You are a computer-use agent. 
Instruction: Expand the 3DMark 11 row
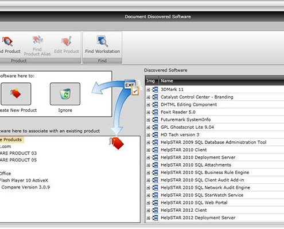[148, 89]
